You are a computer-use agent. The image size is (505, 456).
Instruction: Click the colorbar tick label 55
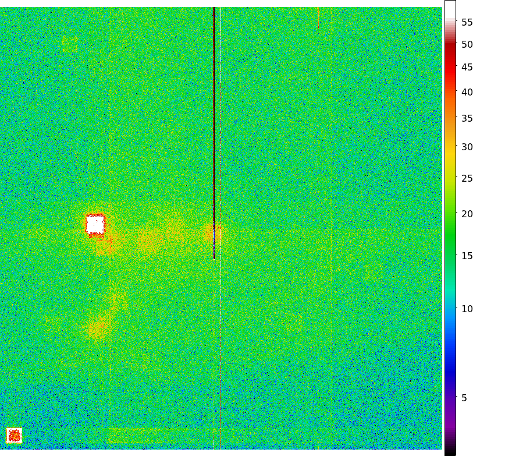click(x=467, y=23)
